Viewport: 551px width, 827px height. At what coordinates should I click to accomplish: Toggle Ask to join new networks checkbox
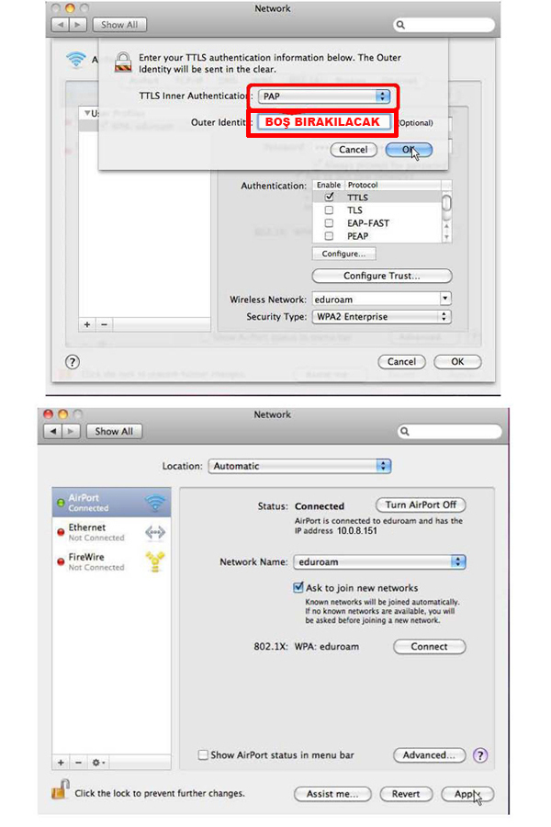click(x=298, y=587)
